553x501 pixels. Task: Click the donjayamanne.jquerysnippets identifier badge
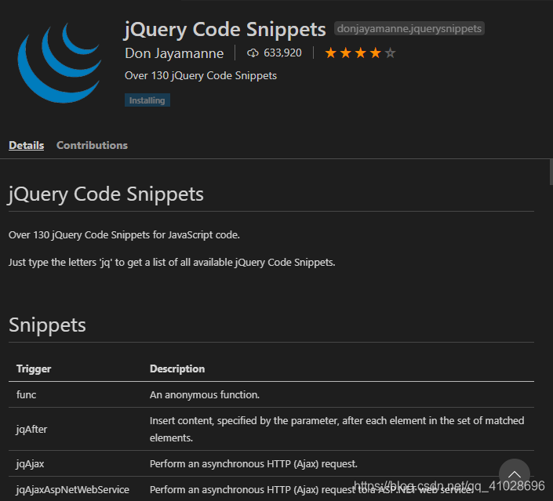[409, 28]
